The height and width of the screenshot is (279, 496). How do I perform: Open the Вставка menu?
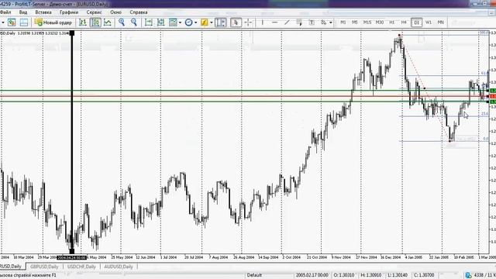click(43, 12)
